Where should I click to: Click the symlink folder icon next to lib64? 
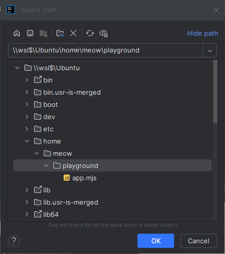[38, 214]
